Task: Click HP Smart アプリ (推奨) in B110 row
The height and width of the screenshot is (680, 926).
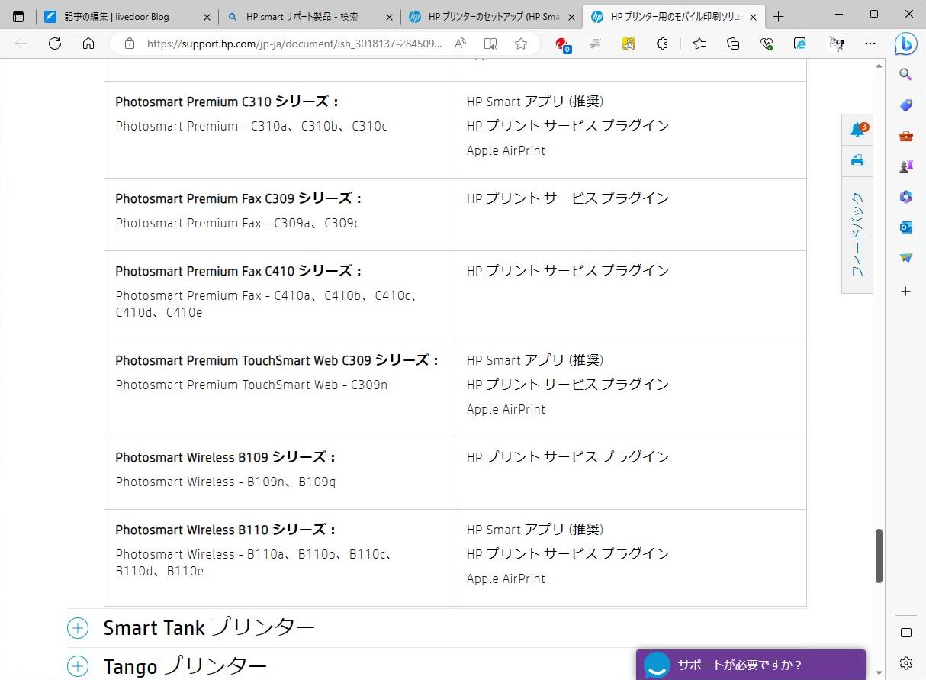Action: [535, 530]
